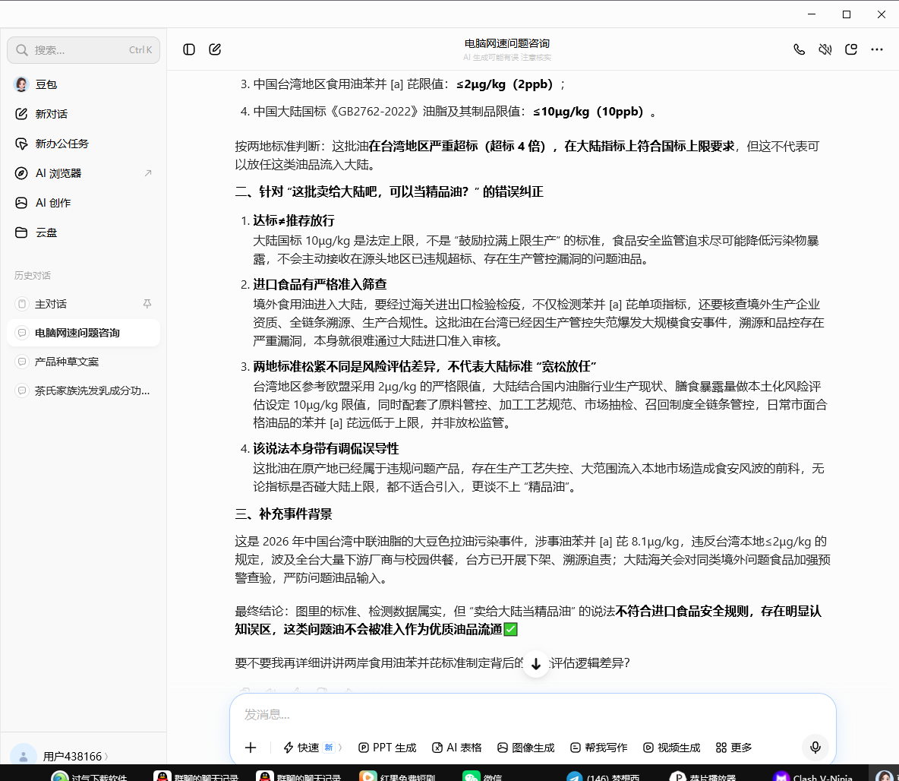
Task: Open 茶氏家族洗发乳成分 history conversation
Action: point(84,390)
